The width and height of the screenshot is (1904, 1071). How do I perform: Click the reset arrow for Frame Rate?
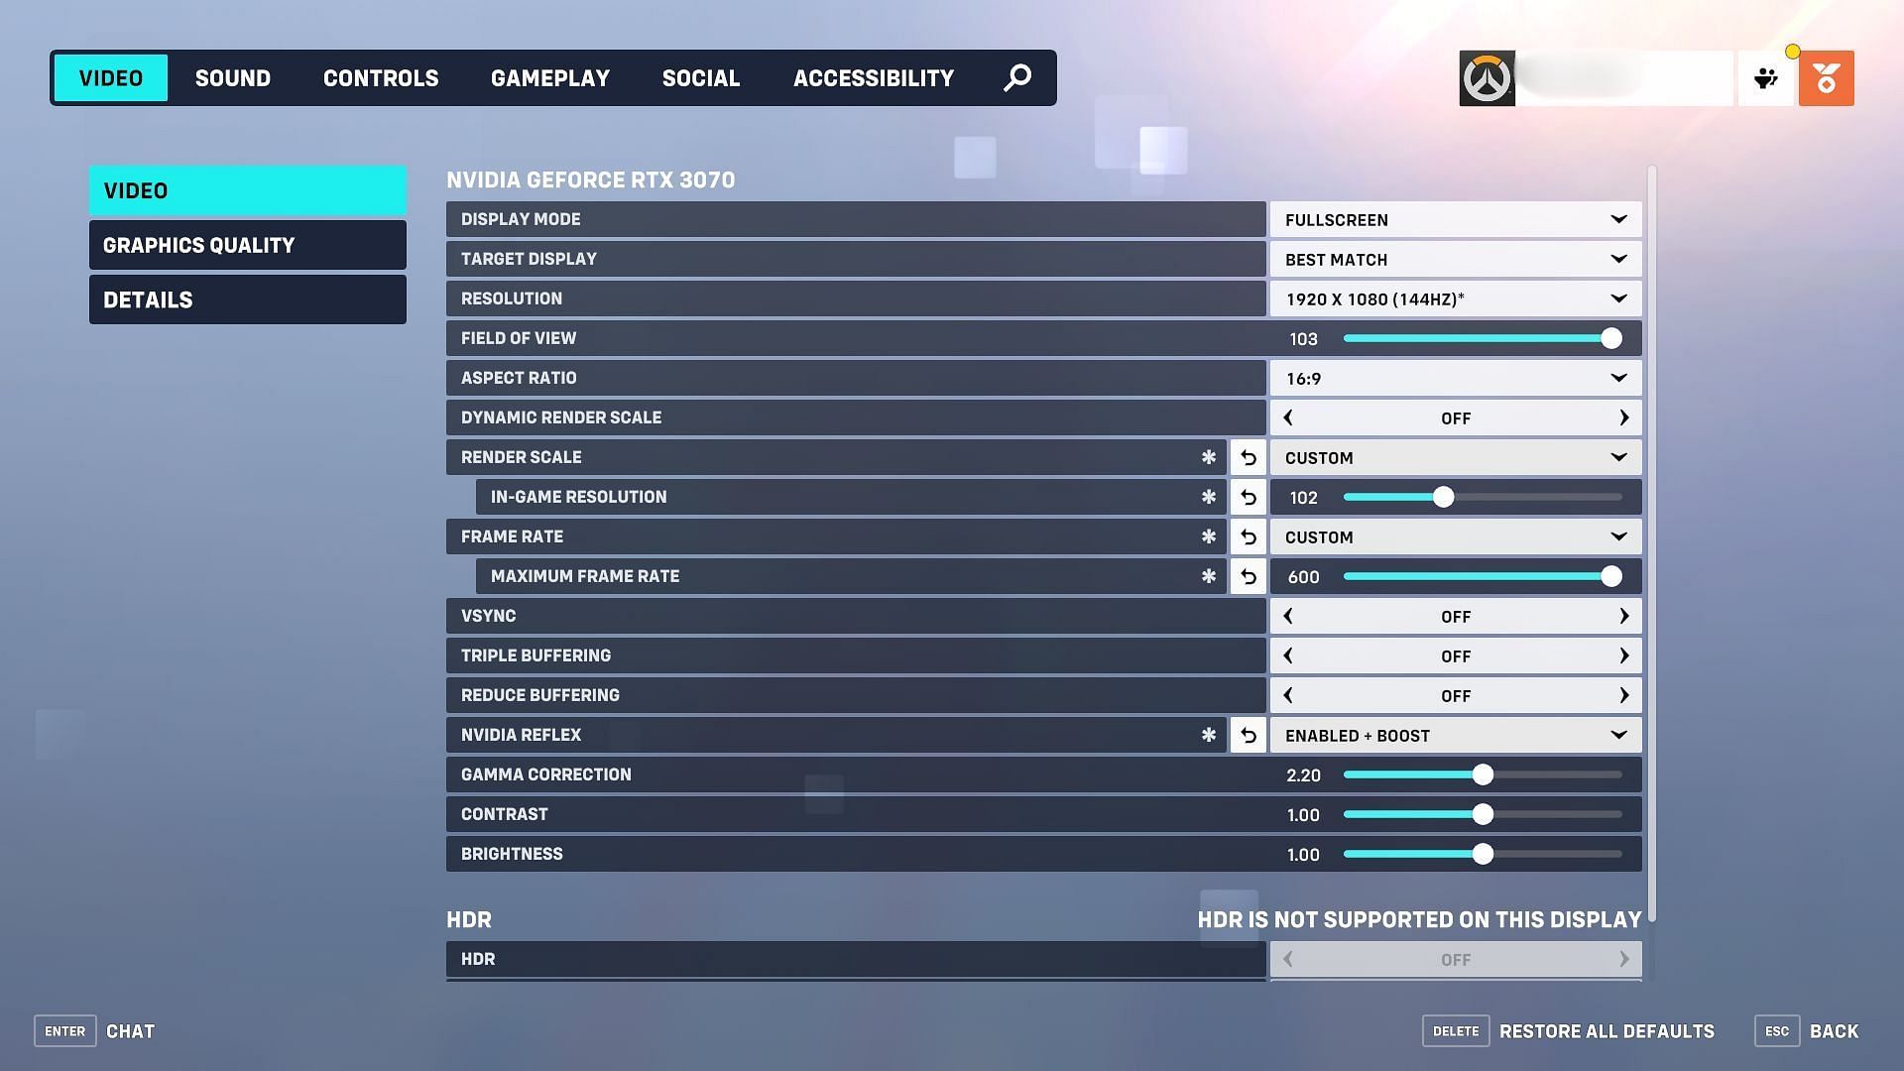coord(1248,536)
